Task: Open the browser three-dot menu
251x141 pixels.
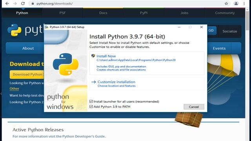Action: [x=244, y=4]
